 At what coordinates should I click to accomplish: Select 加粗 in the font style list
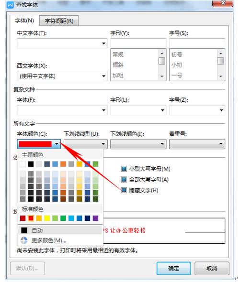click(x=118, y=75)
